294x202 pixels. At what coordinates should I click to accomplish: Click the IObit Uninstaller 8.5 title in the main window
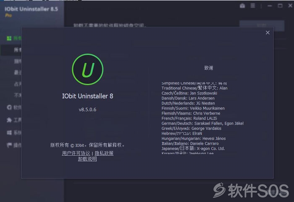(x=31, y=9)
